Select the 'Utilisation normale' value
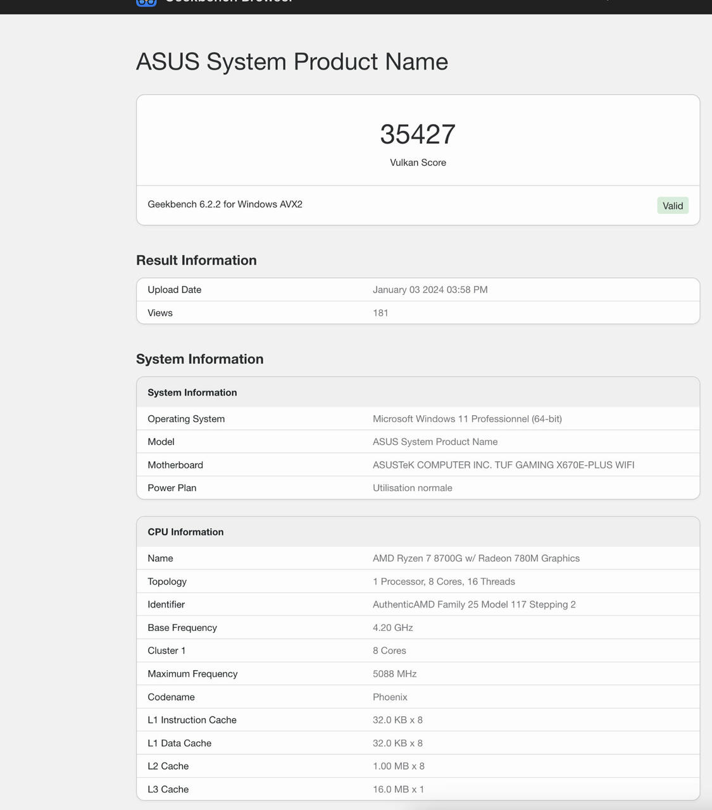Image resolution: width=712 pixels, height=810 pixels. [x=413, y=488]
